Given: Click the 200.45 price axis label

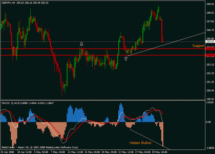Looking at the screenshot, I should pos(210,91).
